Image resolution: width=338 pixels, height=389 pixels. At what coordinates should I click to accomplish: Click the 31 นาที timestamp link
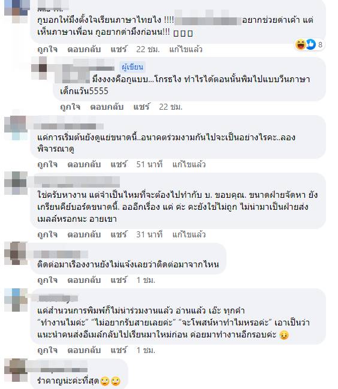coord(149,235)
